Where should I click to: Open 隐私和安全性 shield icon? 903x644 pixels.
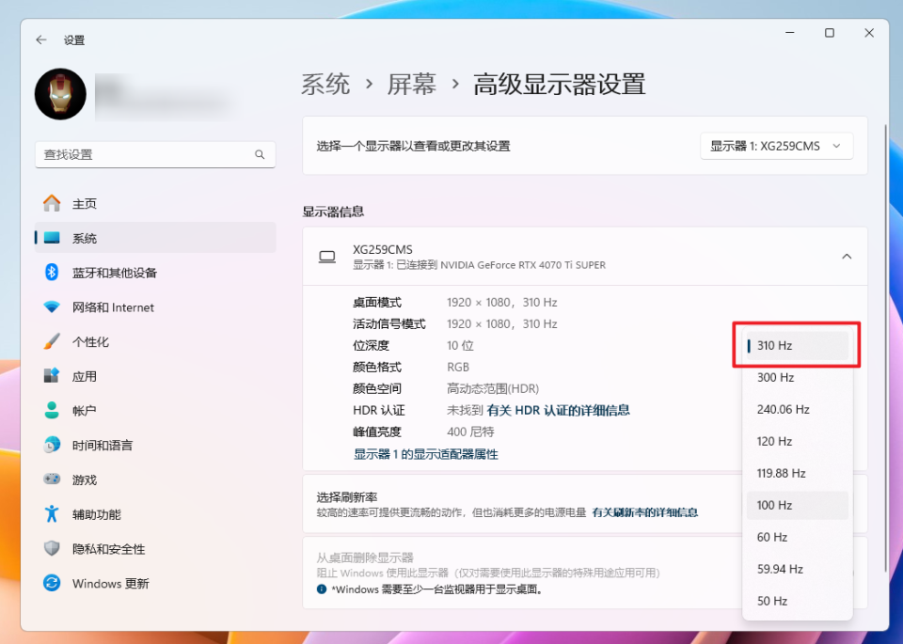(52, 548)
